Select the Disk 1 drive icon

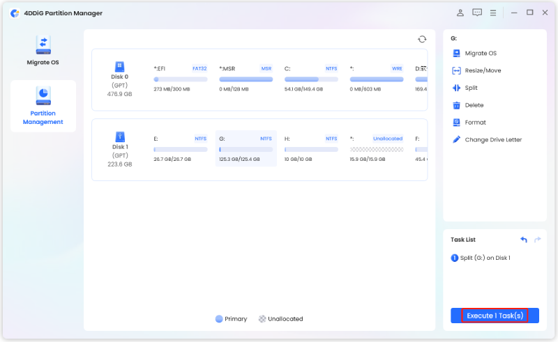pos(120,137)
